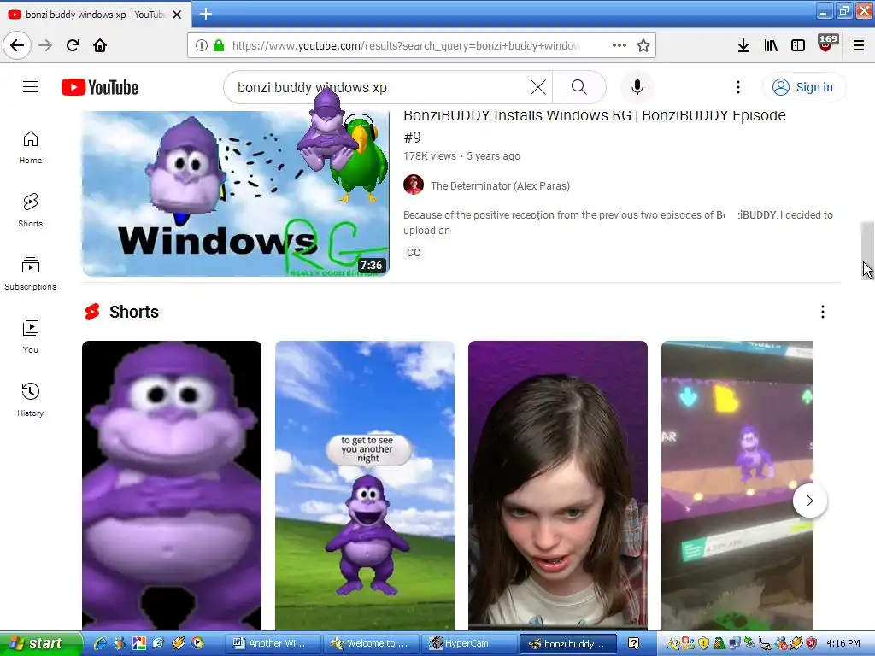
Task: Open You section in sidebar
Action: [30, 337]
